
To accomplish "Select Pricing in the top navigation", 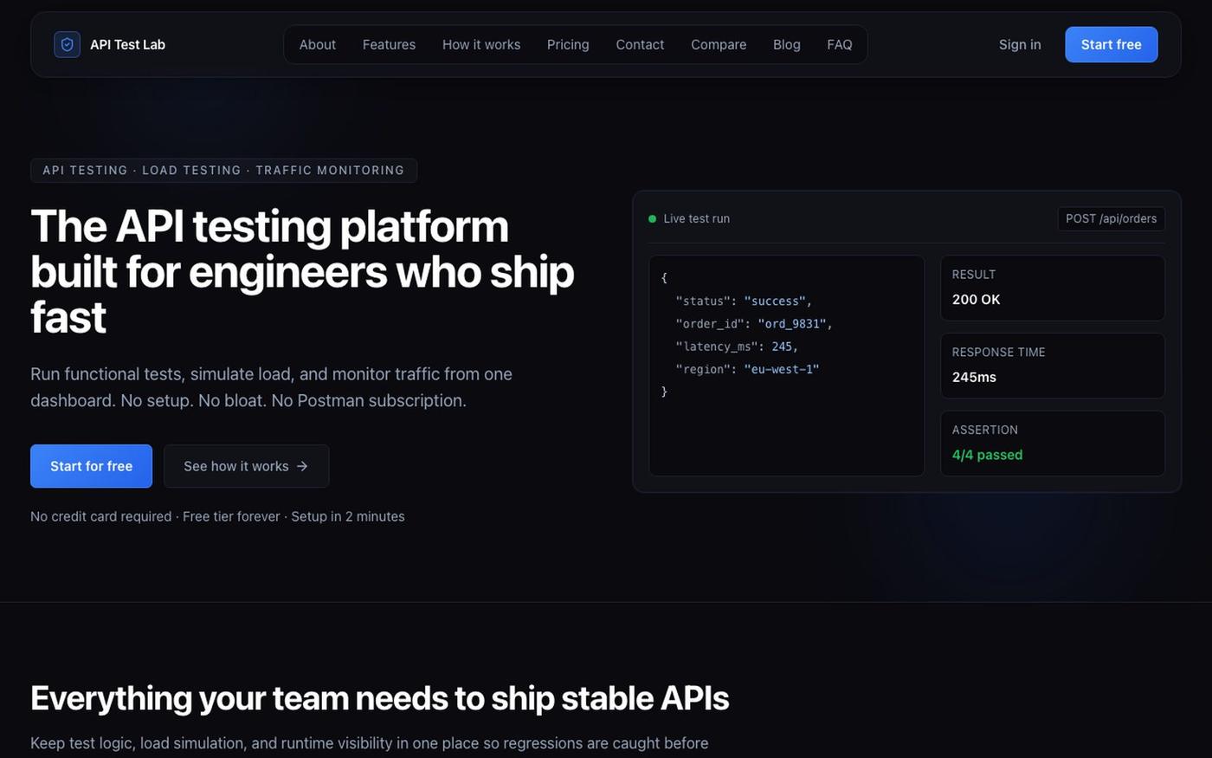I will (568, 44).
